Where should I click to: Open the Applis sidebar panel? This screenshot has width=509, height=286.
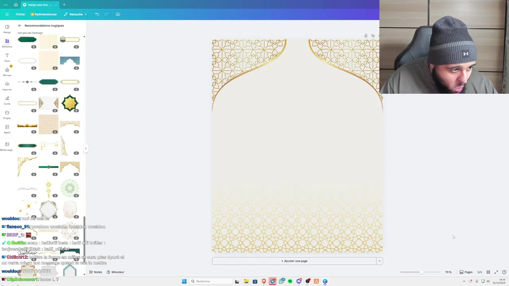click(x=7, y=129)
